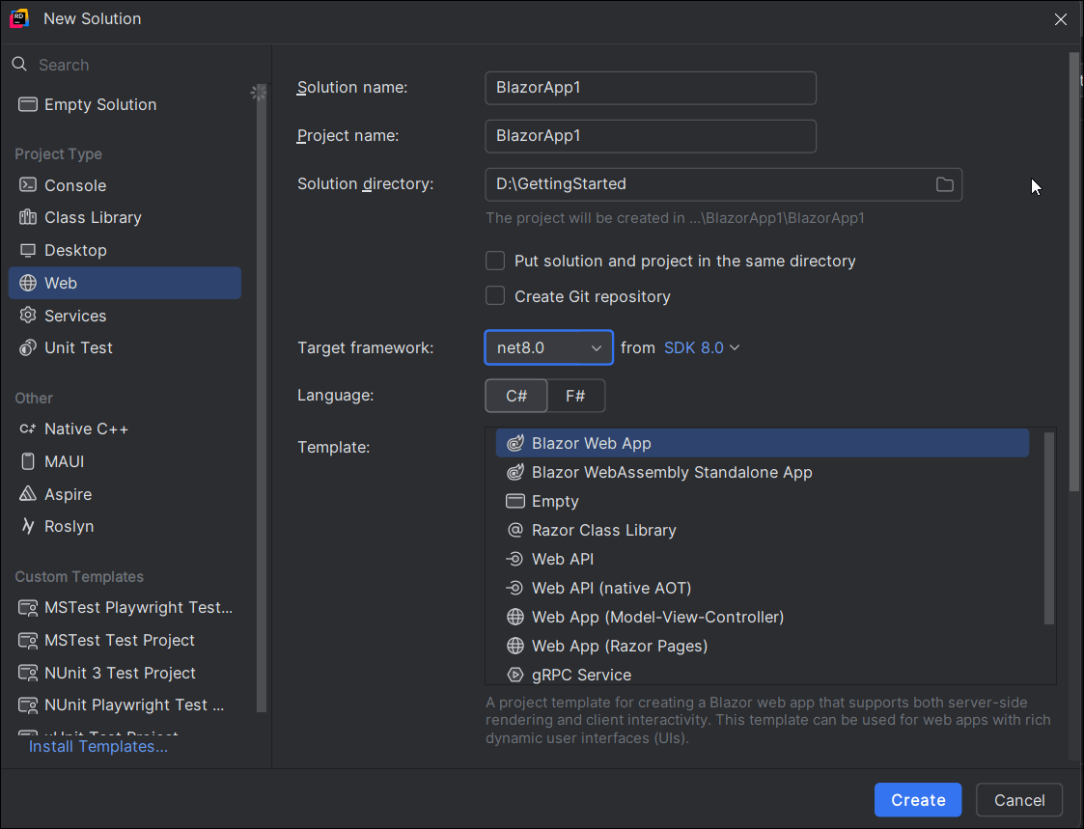Viewport: 1084px width, 829px height.
Task: Click the Create button
Action: click(917, 800)
